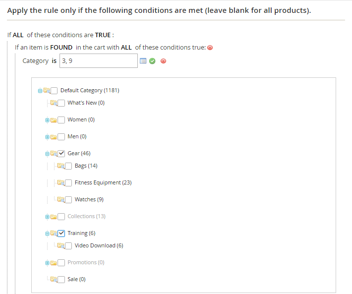Click the Watches folder icon
The image size is (352, 294).
[61, 200]
